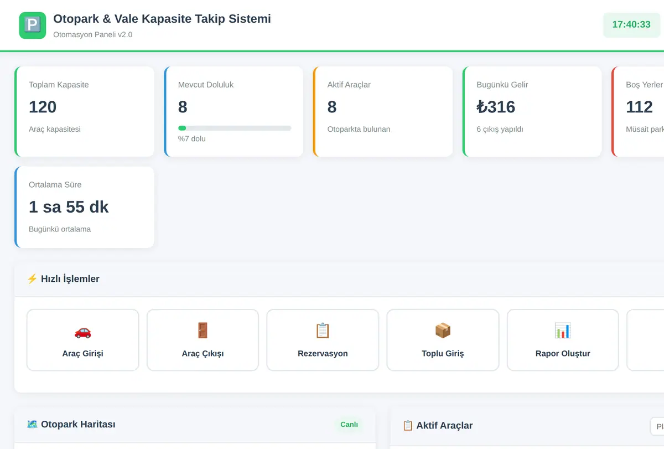Open the Araç Çıkışı quick action
This screenshot has width=664, height=449.
click(x=203, y=340)
